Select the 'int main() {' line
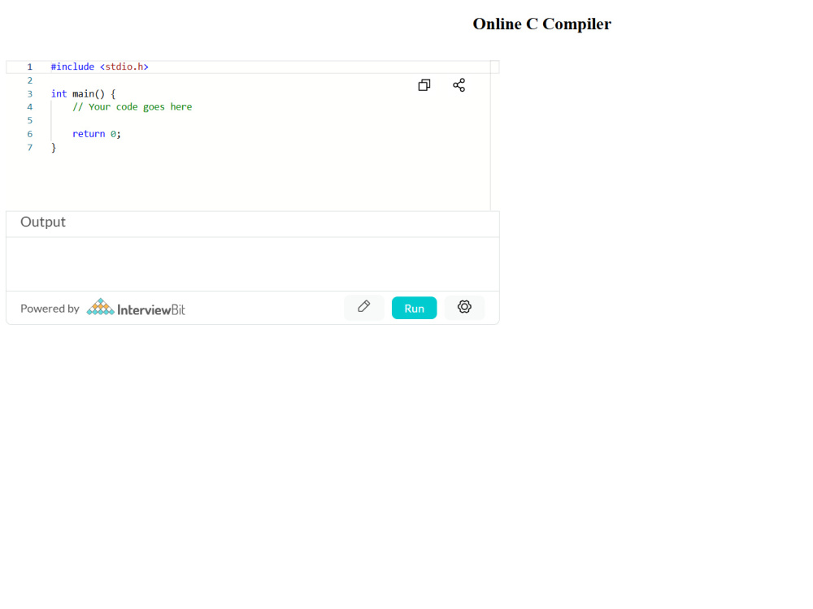 pyautogui.click(x=83, y=93)
